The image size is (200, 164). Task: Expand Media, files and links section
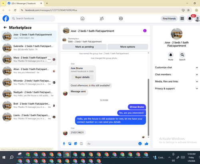pos(176,82)
